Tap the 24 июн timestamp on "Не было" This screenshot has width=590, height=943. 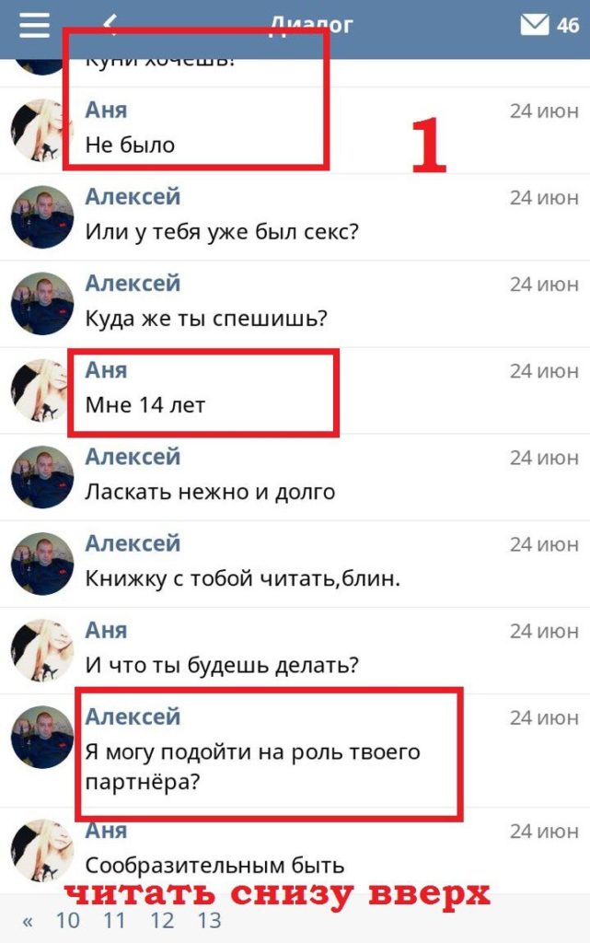[x=544, y=111]
